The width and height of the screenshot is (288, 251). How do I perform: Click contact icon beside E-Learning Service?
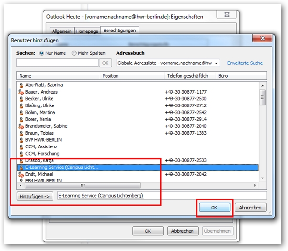tap(21, 167)
